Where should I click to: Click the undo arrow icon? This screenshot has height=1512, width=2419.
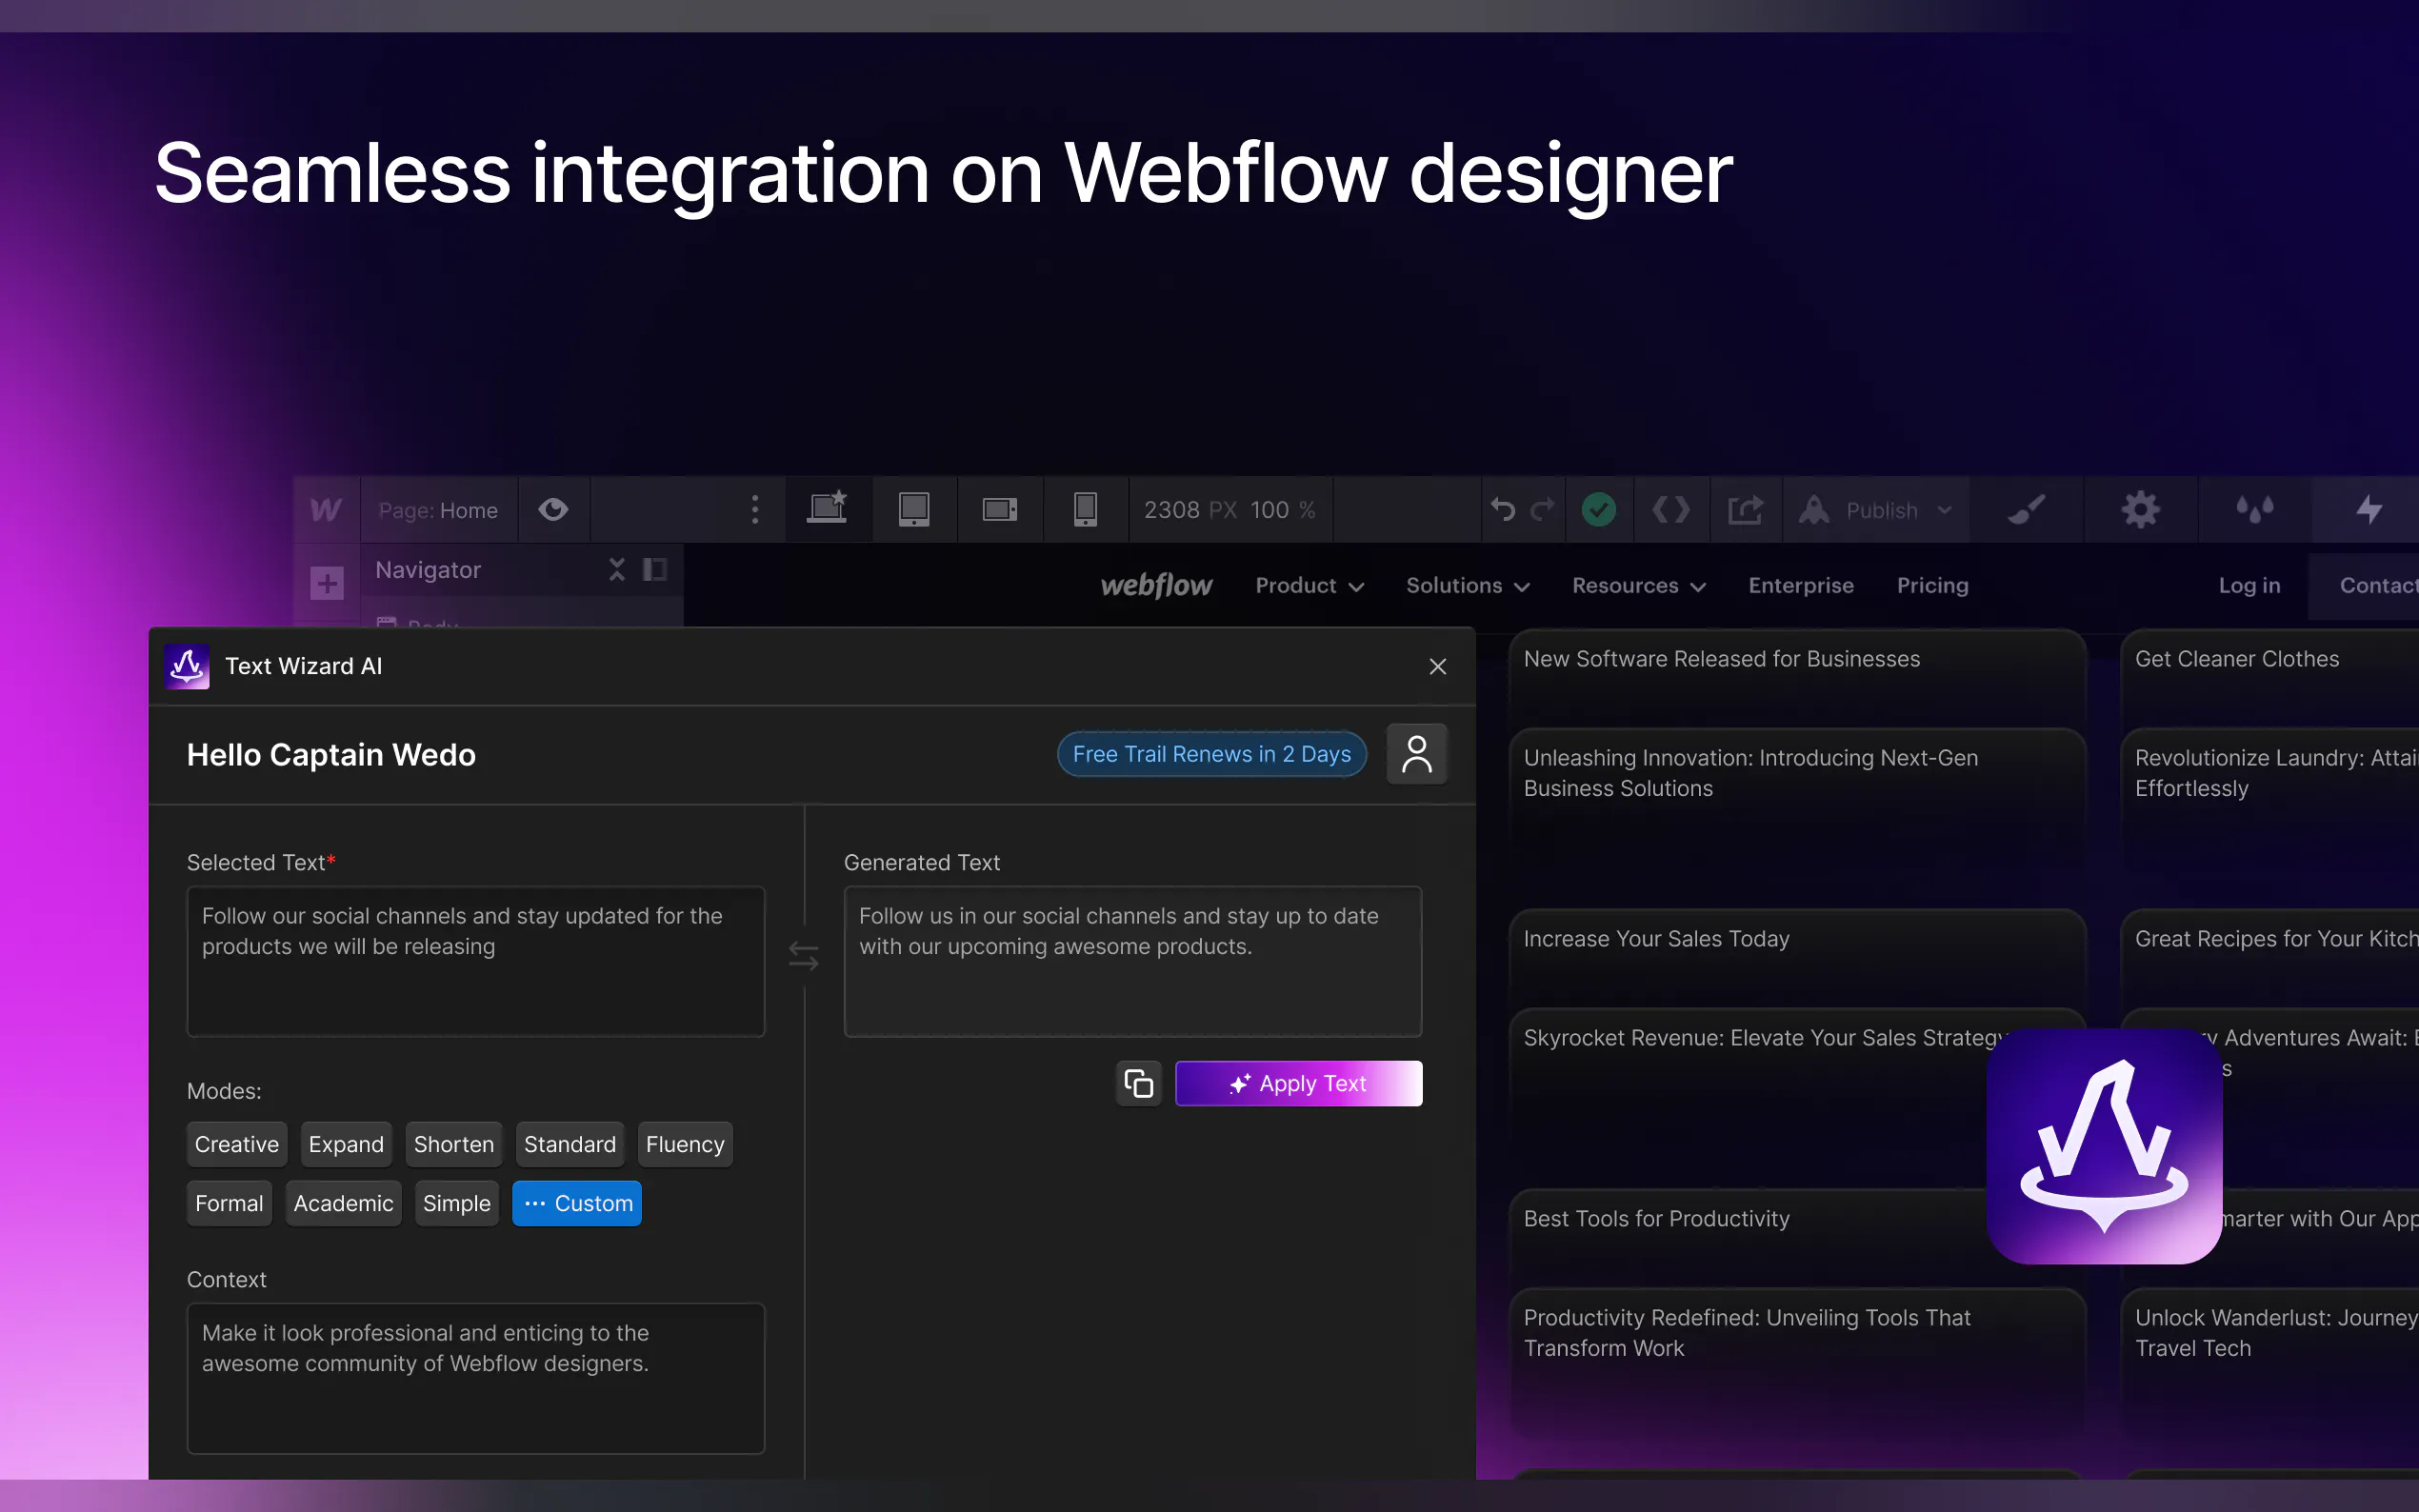click(1502, 510)
